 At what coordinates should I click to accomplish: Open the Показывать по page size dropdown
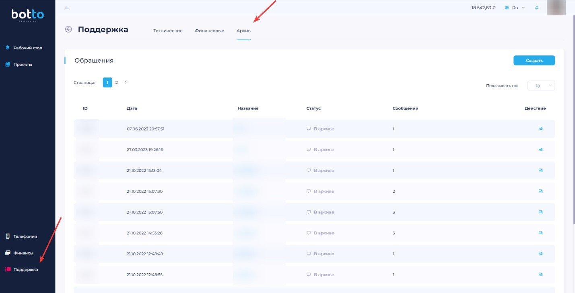coord(541,86)
